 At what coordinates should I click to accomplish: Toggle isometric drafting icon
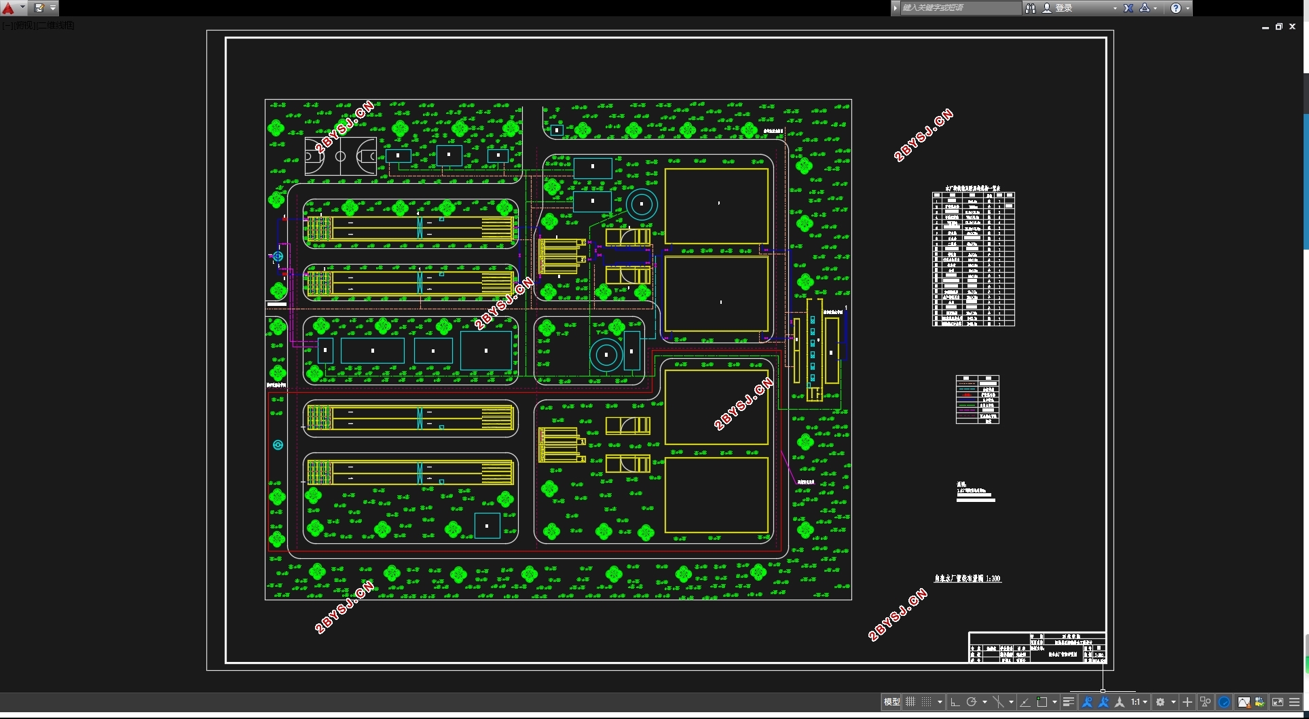pos(998,702)
